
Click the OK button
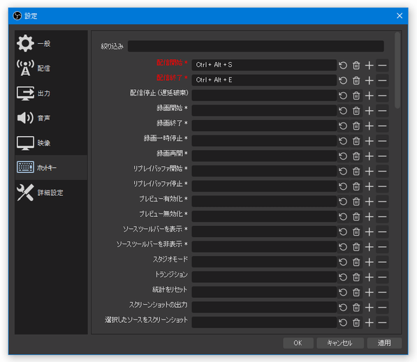pyautogui.click(x=298, y=343)
